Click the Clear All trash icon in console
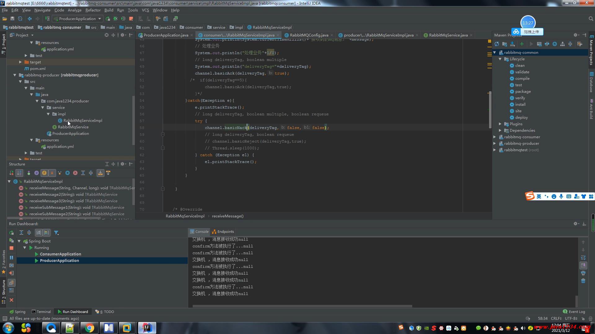 583,281
